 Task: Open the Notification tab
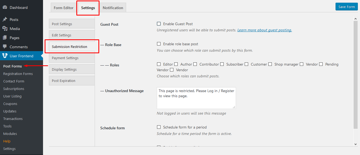click(x=113, y=8)
